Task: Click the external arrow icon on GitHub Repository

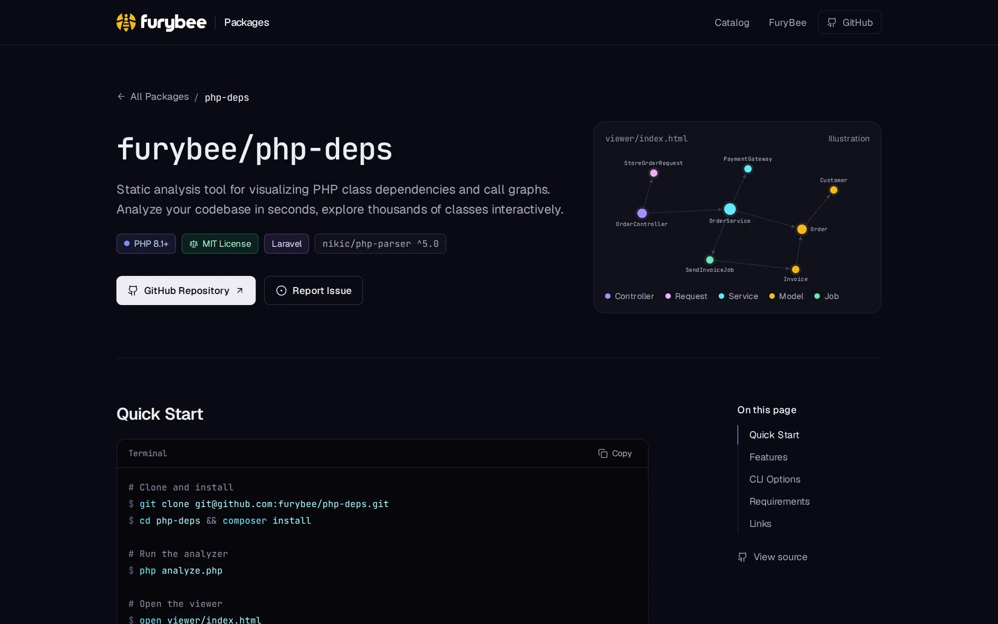Action: pyautogui.click(x=240, y=290)
